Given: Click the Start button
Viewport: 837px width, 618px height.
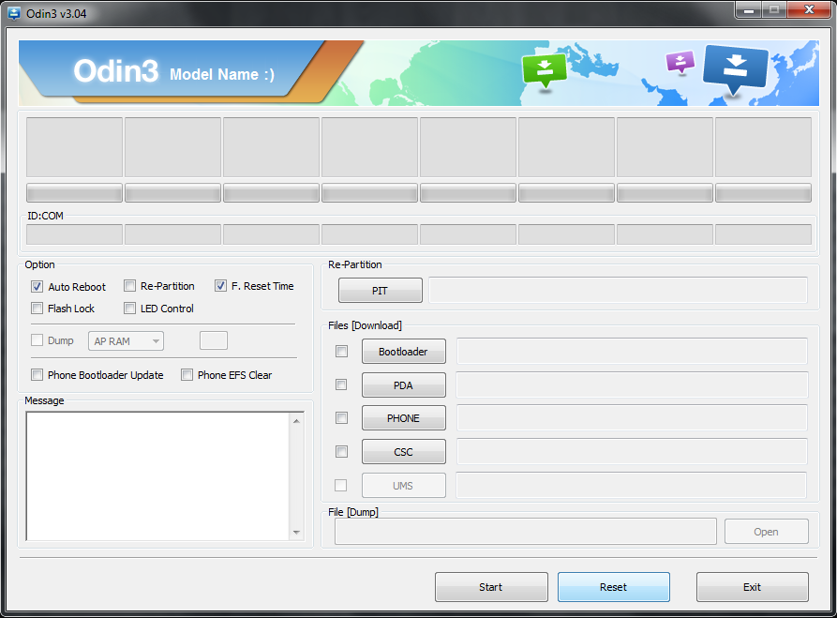Looking at the screenshot, I should (491, 587).
